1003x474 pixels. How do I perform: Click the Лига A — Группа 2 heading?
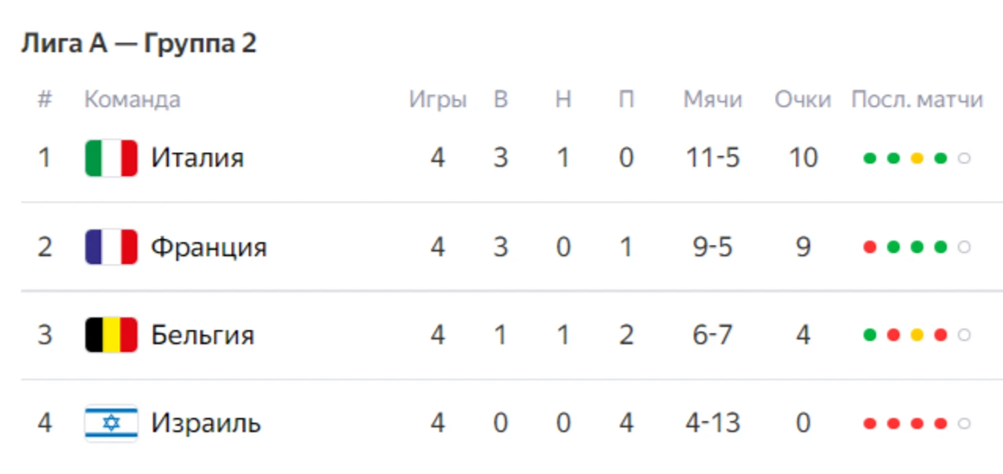click(x=139, y=44)
